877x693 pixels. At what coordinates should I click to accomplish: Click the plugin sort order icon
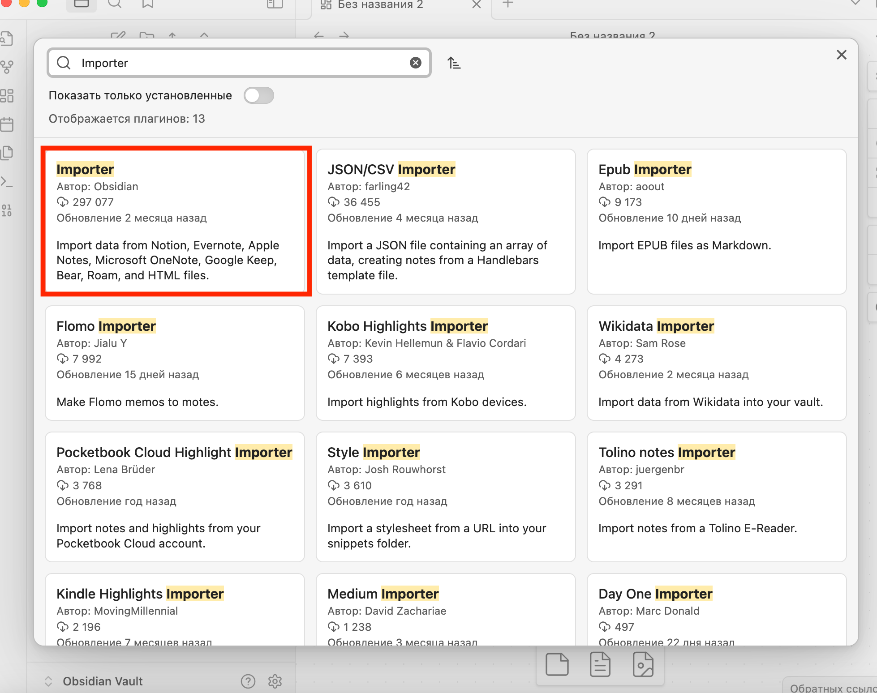(454, 63)
